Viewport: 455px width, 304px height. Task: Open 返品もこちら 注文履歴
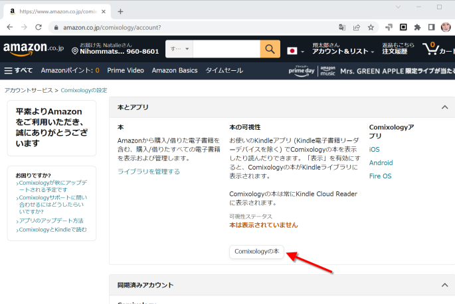[398, 48]
